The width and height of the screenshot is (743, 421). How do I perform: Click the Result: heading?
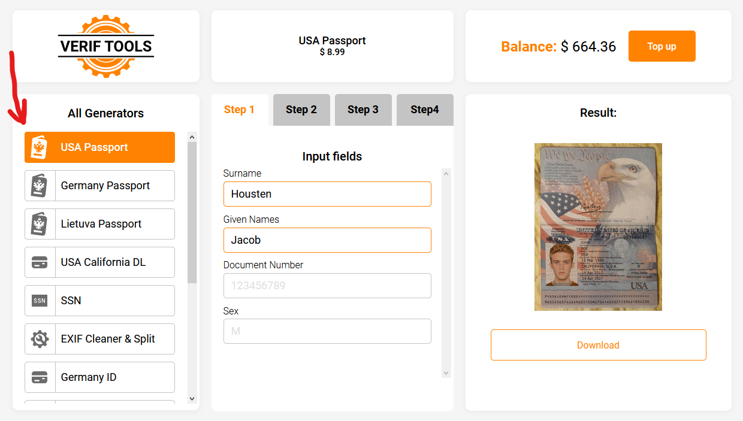(x=598, y=113)
